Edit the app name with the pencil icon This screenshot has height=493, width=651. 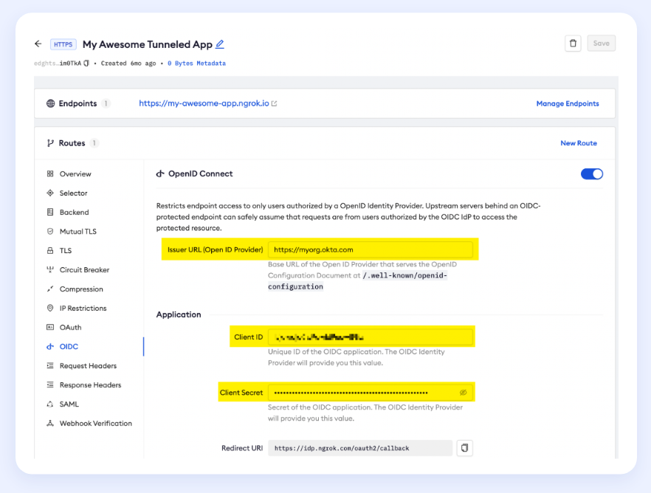(220, 44)
